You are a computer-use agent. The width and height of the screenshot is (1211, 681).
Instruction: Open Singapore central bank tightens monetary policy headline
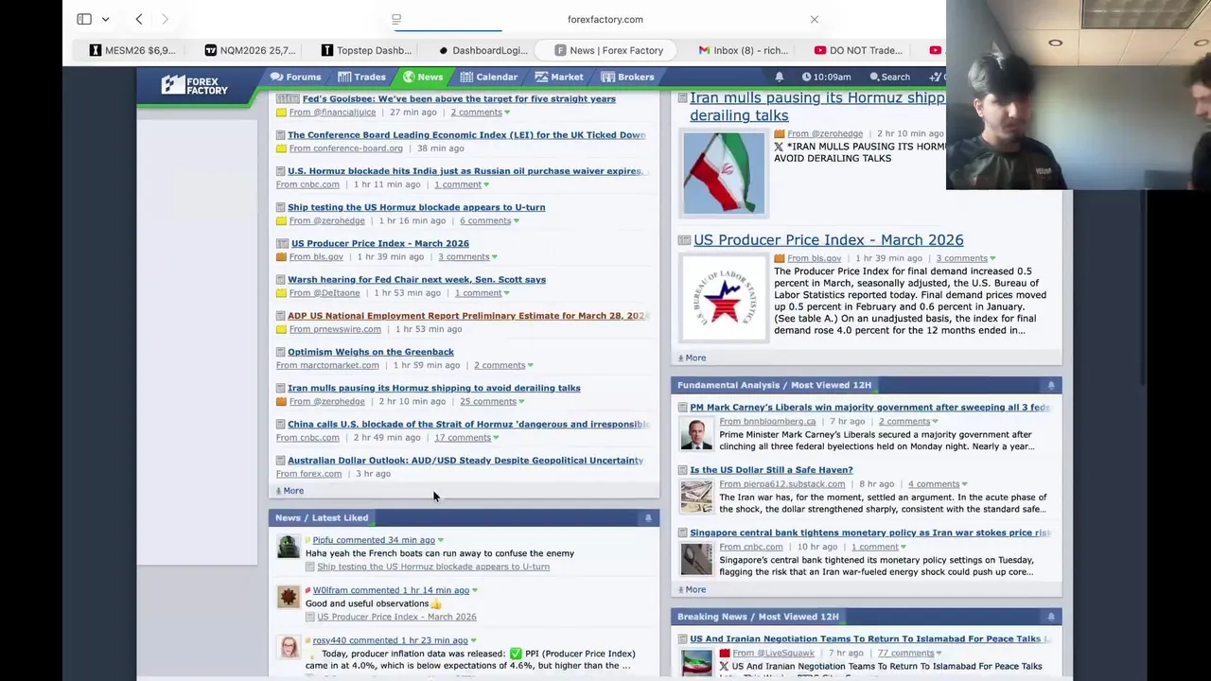(869, 533)
